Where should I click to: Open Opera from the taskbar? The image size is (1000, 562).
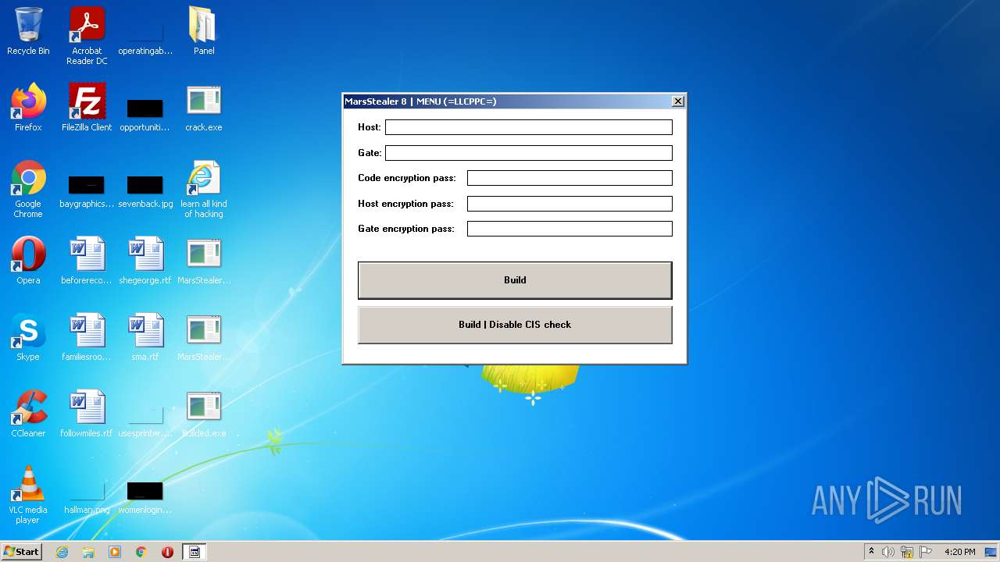pyautogui.click(x=167, y=552)
